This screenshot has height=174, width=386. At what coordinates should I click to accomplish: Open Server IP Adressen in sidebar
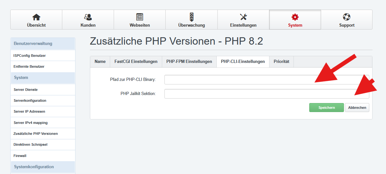43,111
